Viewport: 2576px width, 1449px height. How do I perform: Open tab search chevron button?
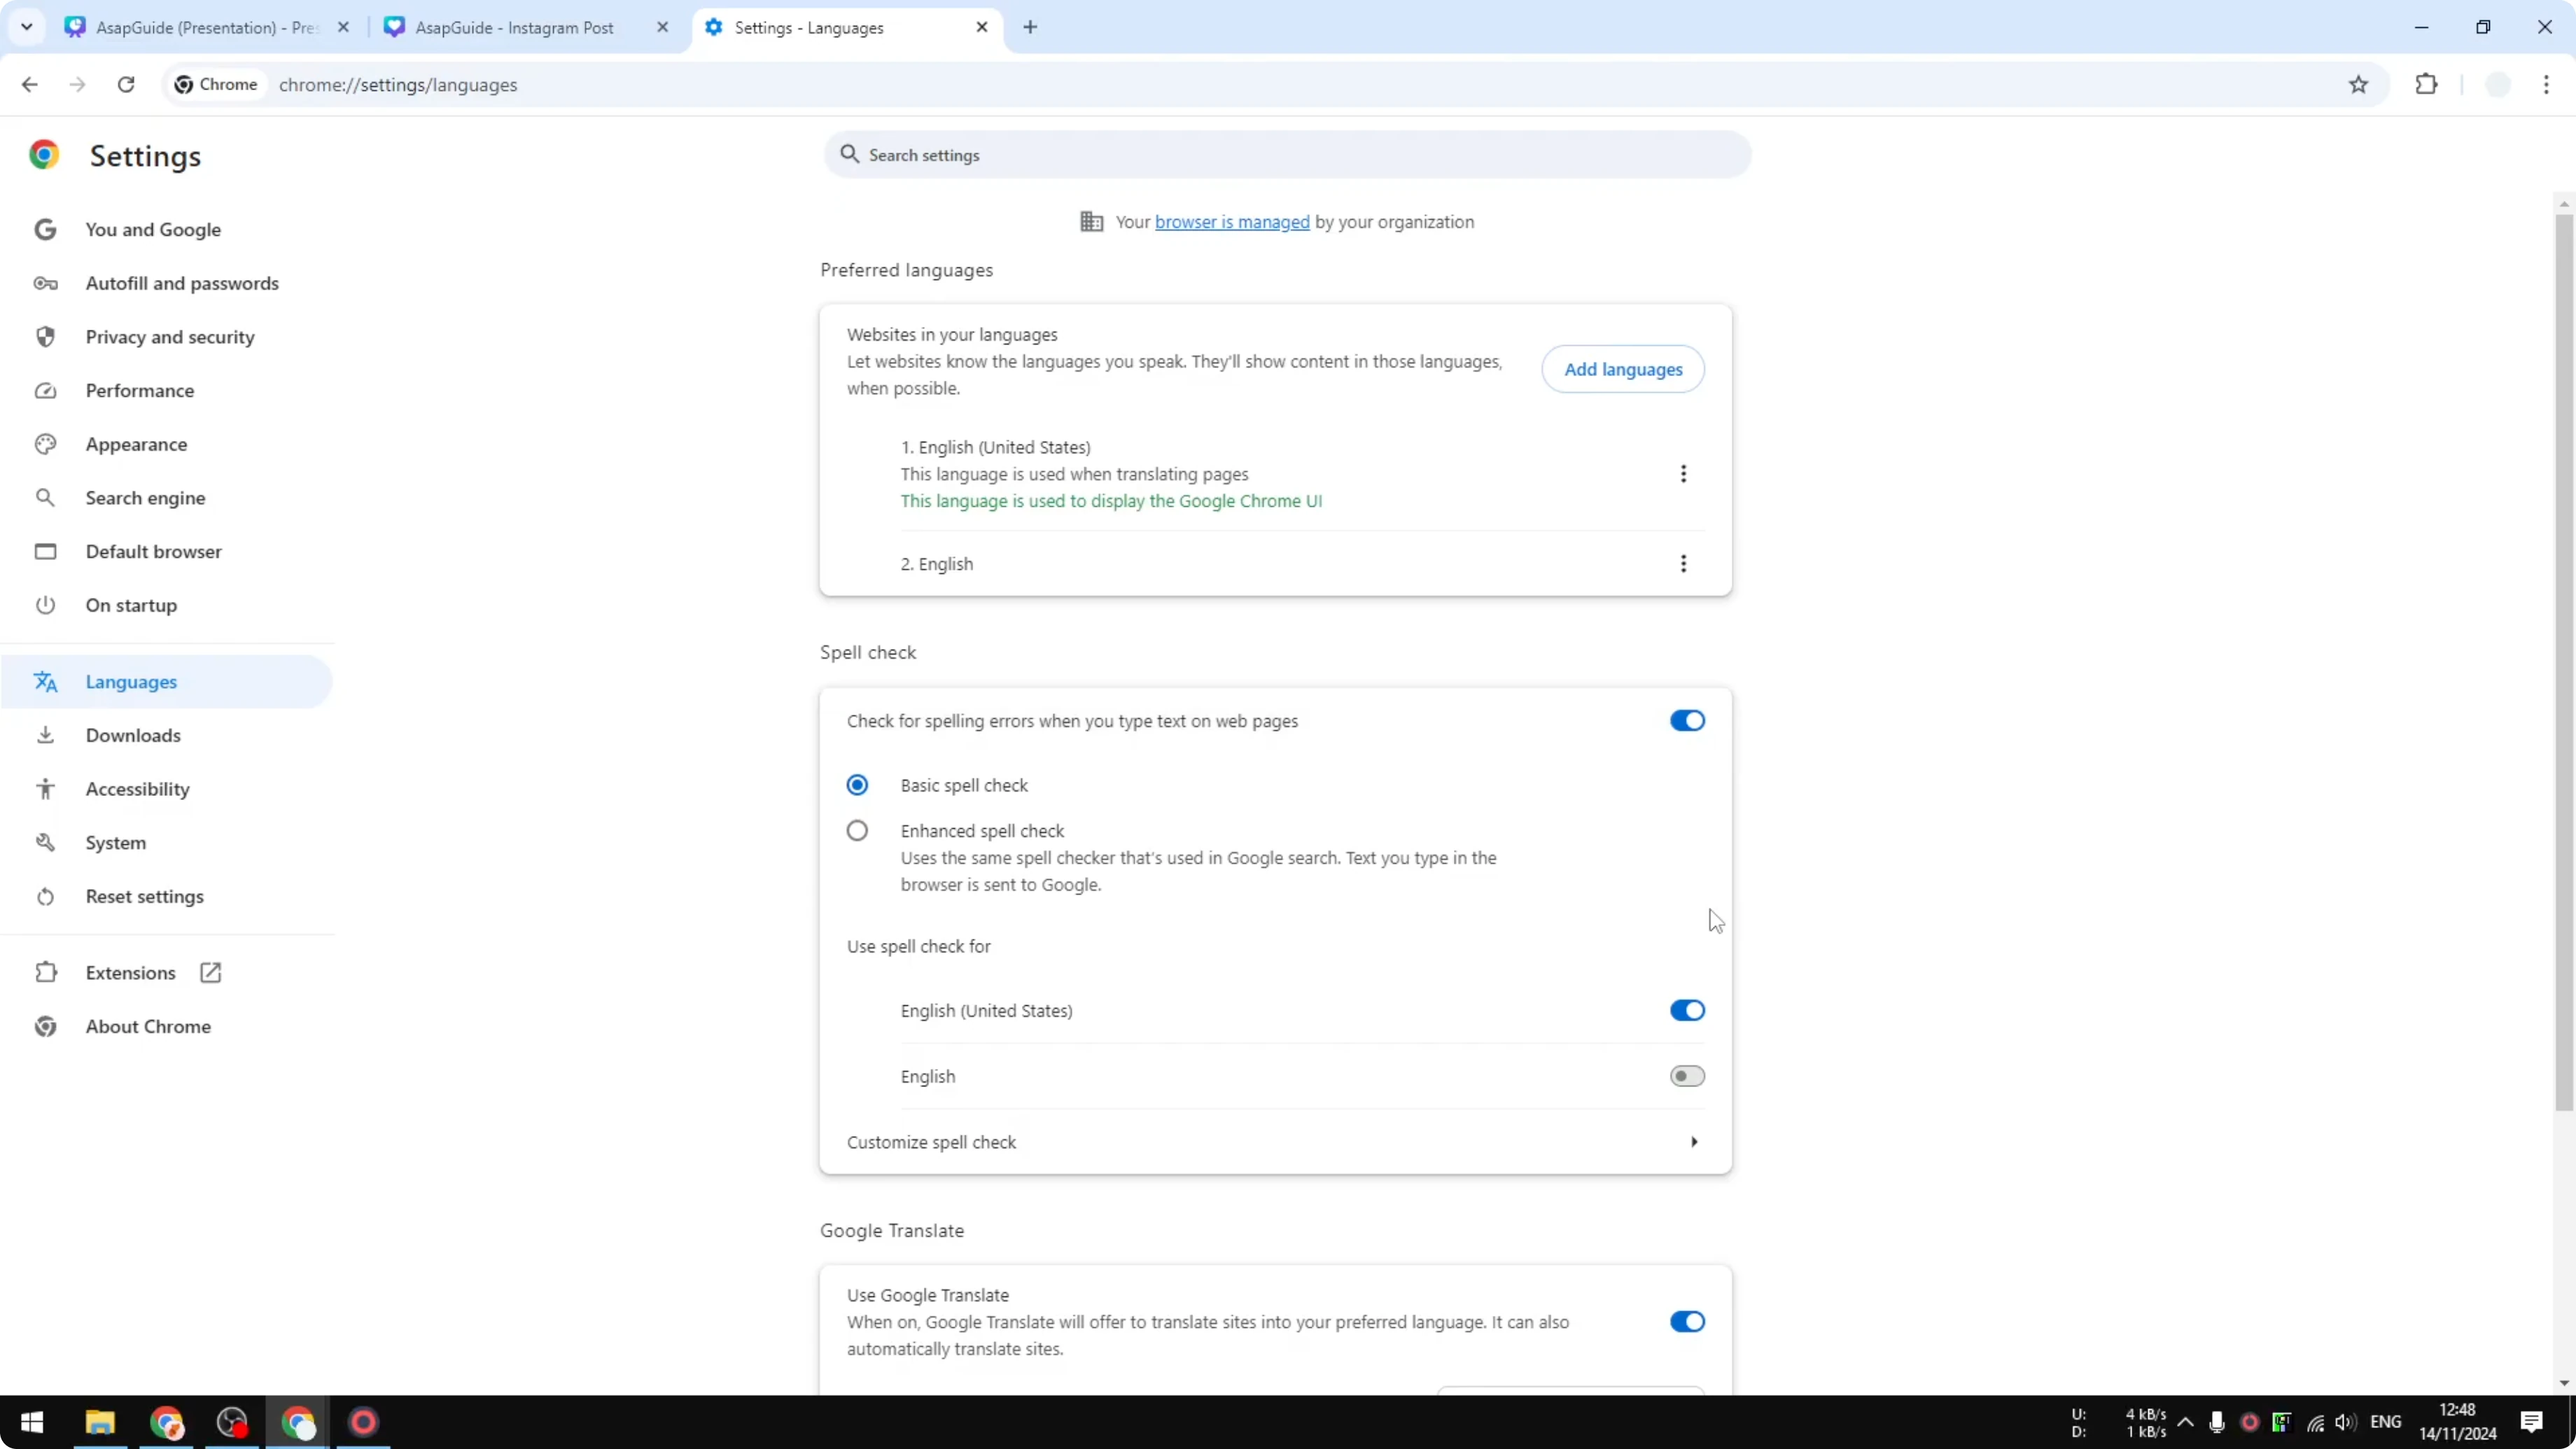(27, 27)
